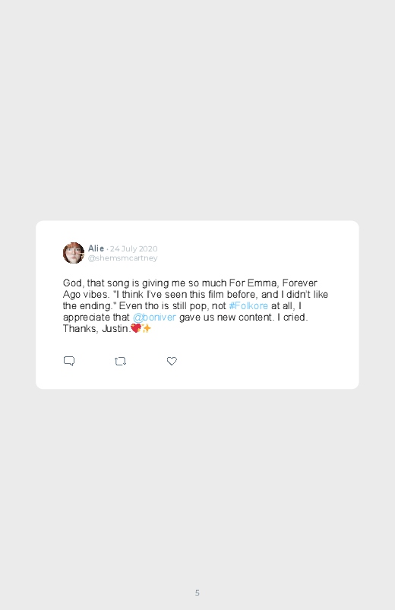Viewport: 395px width, 610px height.
Task: Click 'Ago vibes.' in the tweet
Action: [x=86, y=295]
